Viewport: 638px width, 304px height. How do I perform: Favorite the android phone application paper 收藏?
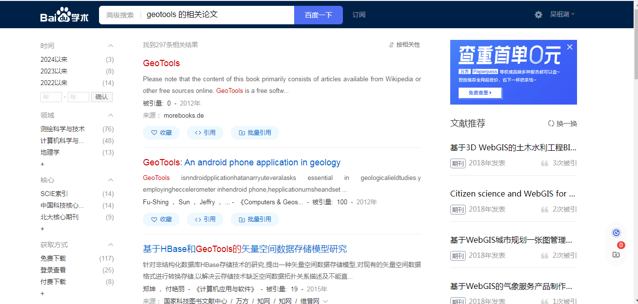click(x=161, y=219)
